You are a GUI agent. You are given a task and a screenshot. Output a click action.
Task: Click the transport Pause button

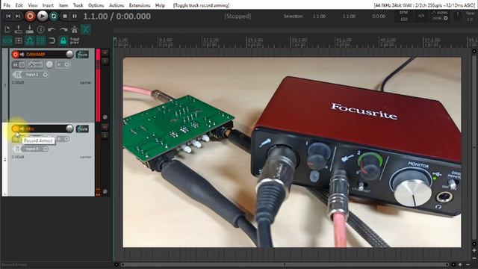[x=75, y=16]
